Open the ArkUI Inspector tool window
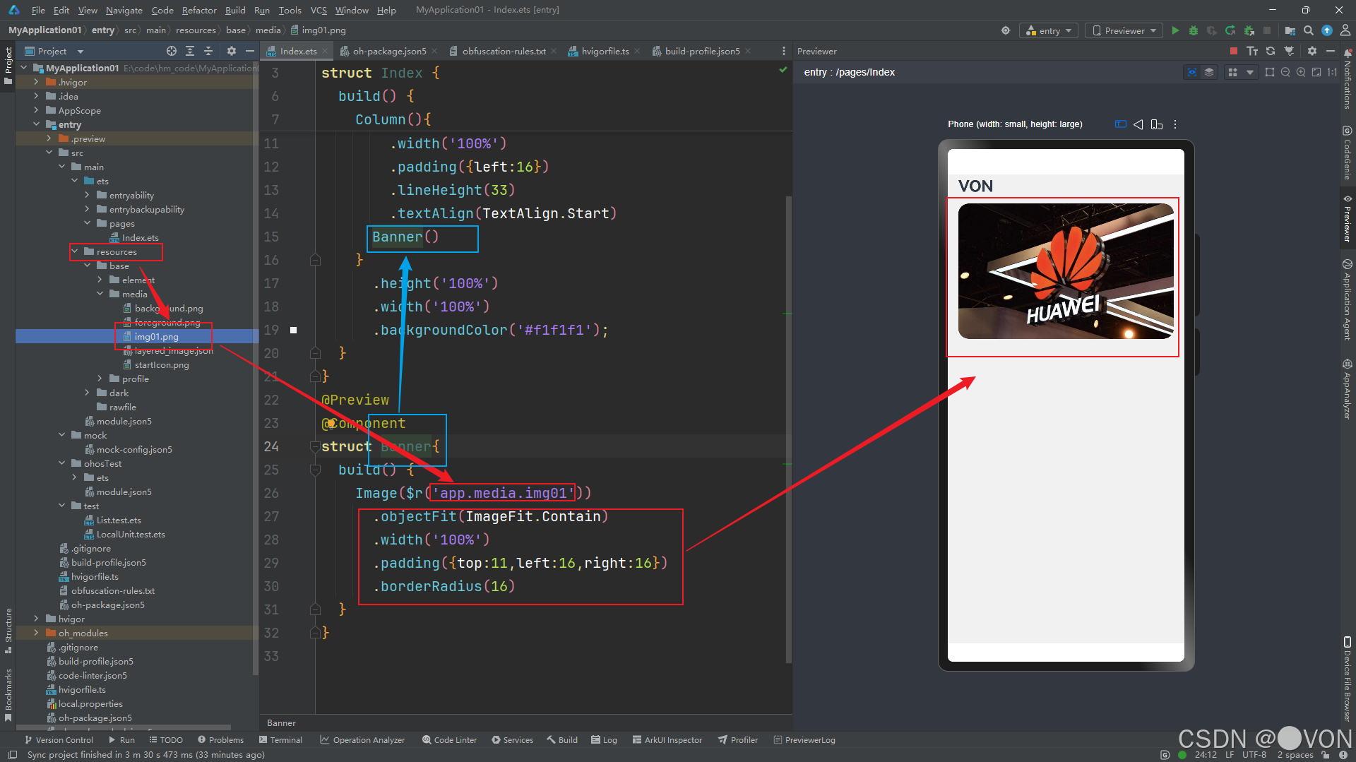The height and width of the screenshot is (762, 1356). coord(667,740)
